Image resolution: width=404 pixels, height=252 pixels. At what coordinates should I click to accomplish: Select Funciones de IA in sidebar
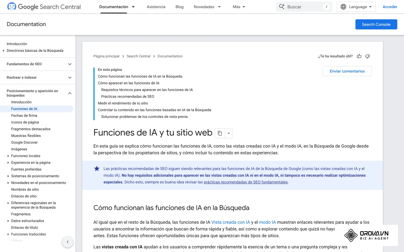(37, 109)
